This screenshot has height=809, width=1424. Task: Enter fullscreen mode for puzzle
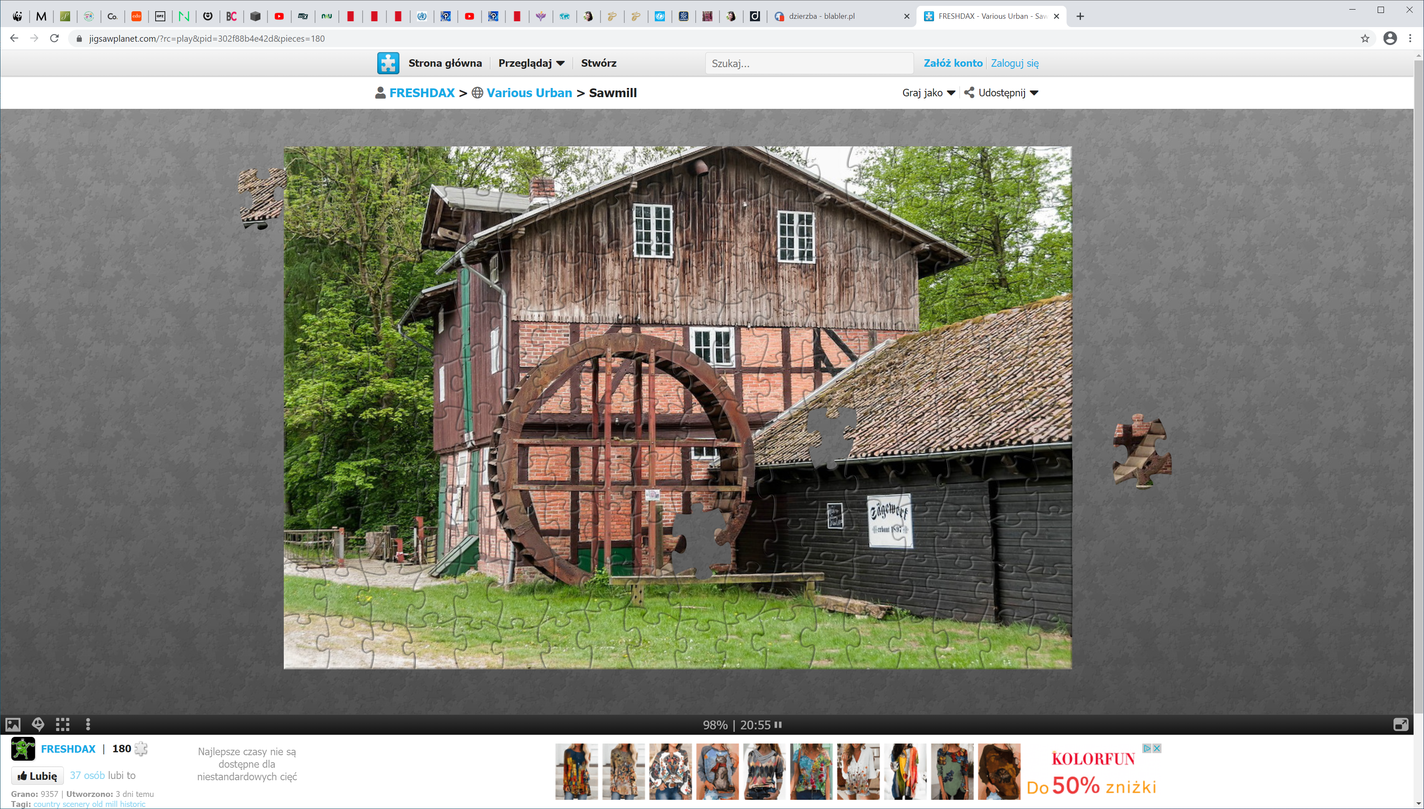[1401, 724]
